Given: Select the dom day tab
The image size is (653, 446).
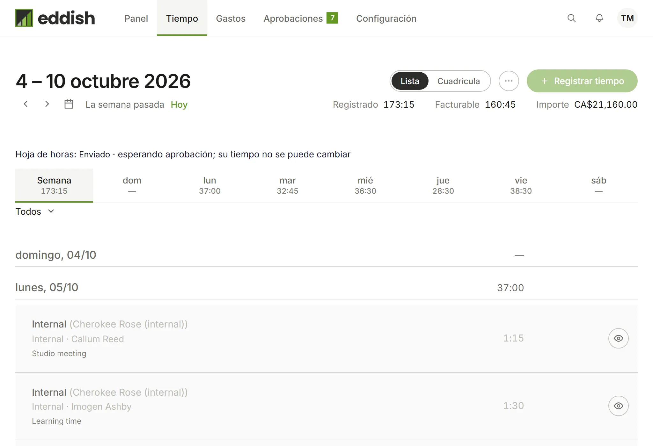Looking at the screenshot, I should [132, 185].
